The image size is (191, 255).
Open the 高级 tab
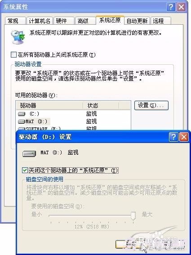pyautogui.click(x=85, y=21)
